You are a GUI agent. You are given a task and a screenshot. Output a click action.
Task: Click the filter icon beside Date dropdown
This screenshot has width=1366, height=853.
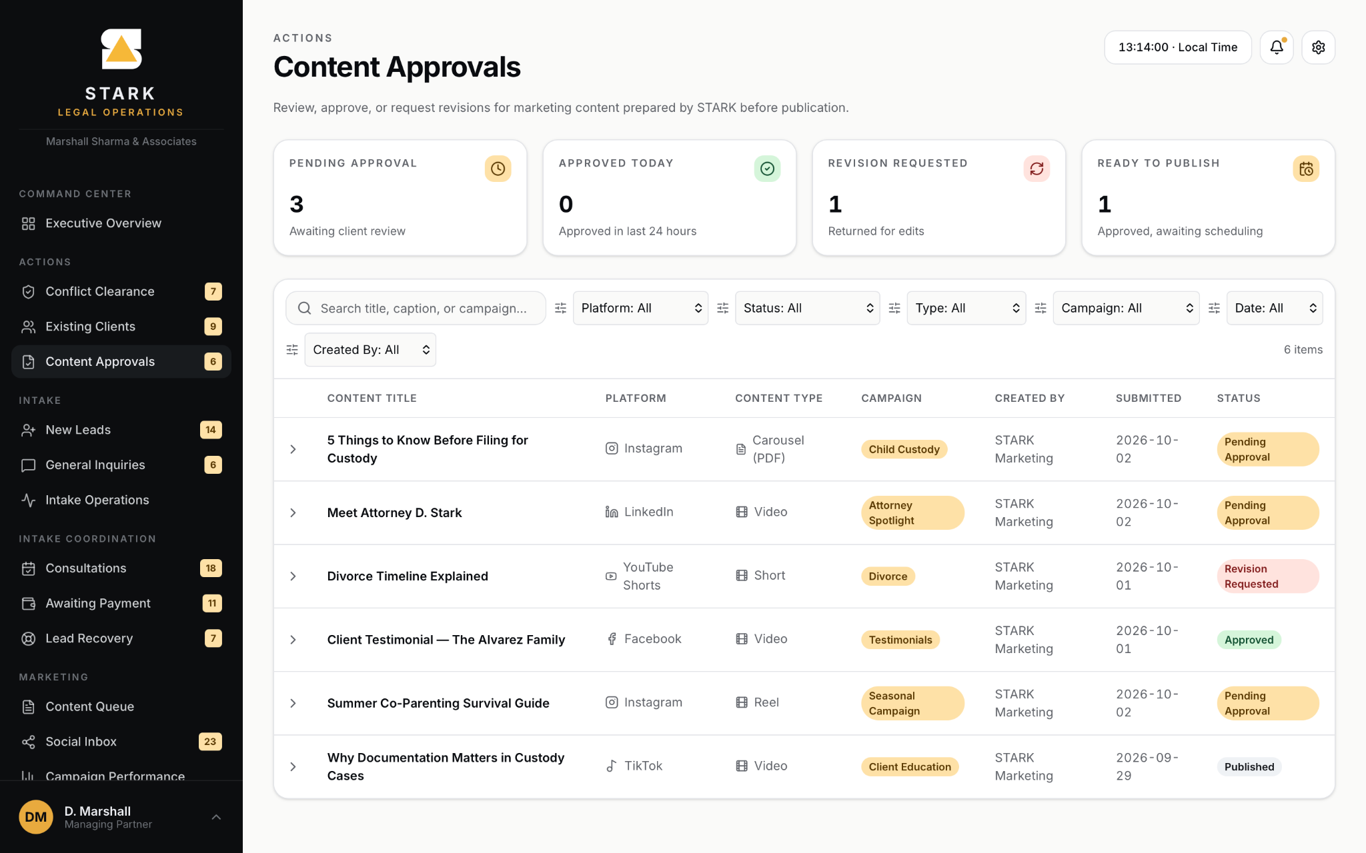[1214, 308]
